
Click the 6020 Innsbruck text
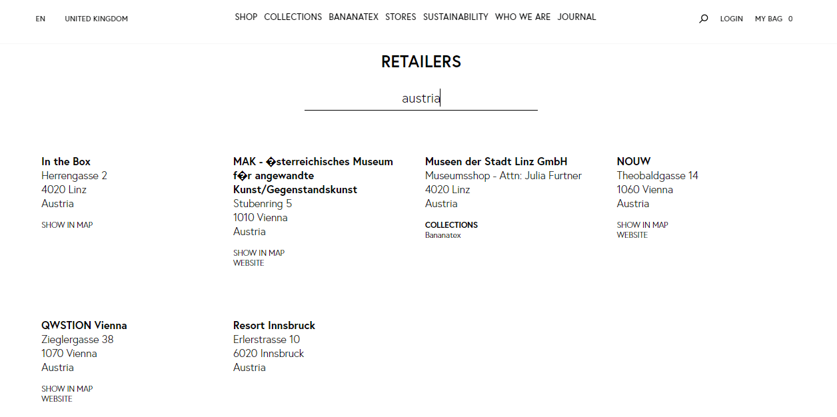point(269,354)
